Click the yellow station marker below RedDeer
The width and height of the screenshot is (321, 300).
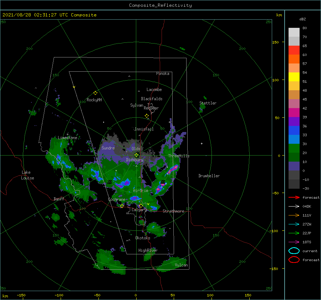tap(147, 116)
